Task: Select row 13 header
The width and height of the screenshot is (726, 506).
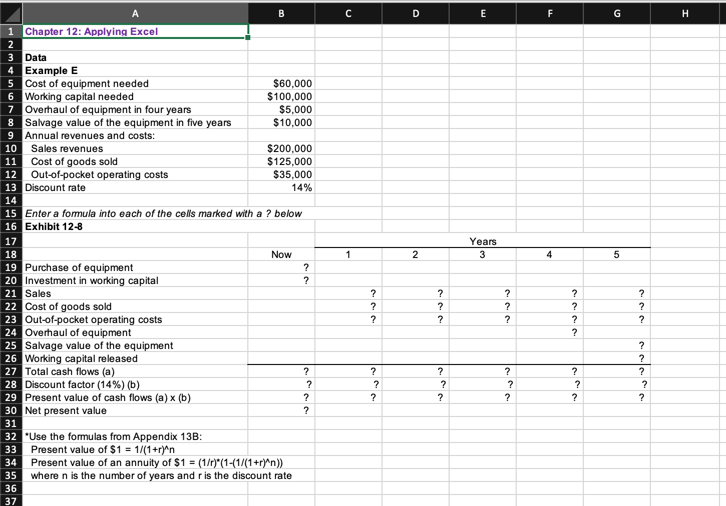Action: [11, 187]
